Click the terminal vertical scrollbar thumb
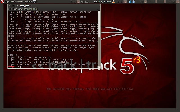The image size is (180, 112). pos(99,52)
